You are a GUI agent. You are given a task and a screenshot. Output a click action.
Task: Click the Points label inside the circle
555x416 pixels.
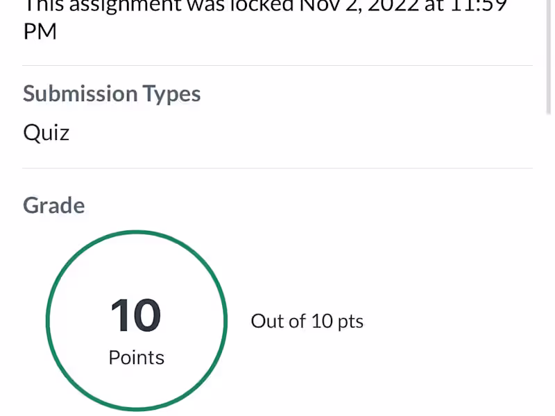pos(137,358)
